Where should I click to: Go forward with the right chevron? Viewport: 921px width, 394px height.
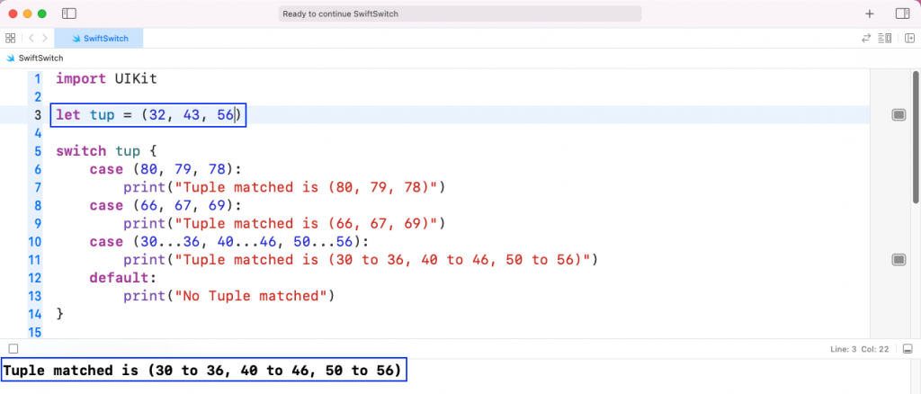tap(45, 38)
